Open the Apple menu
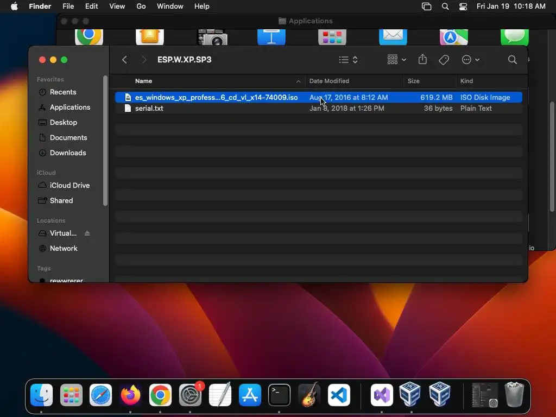 pos(14,7)
